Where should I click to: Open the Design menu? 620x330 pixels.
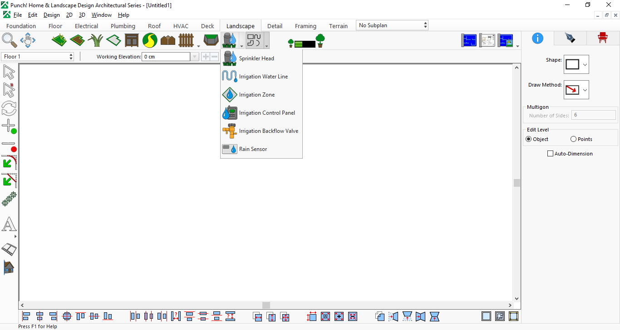click(x=52, y=15)
